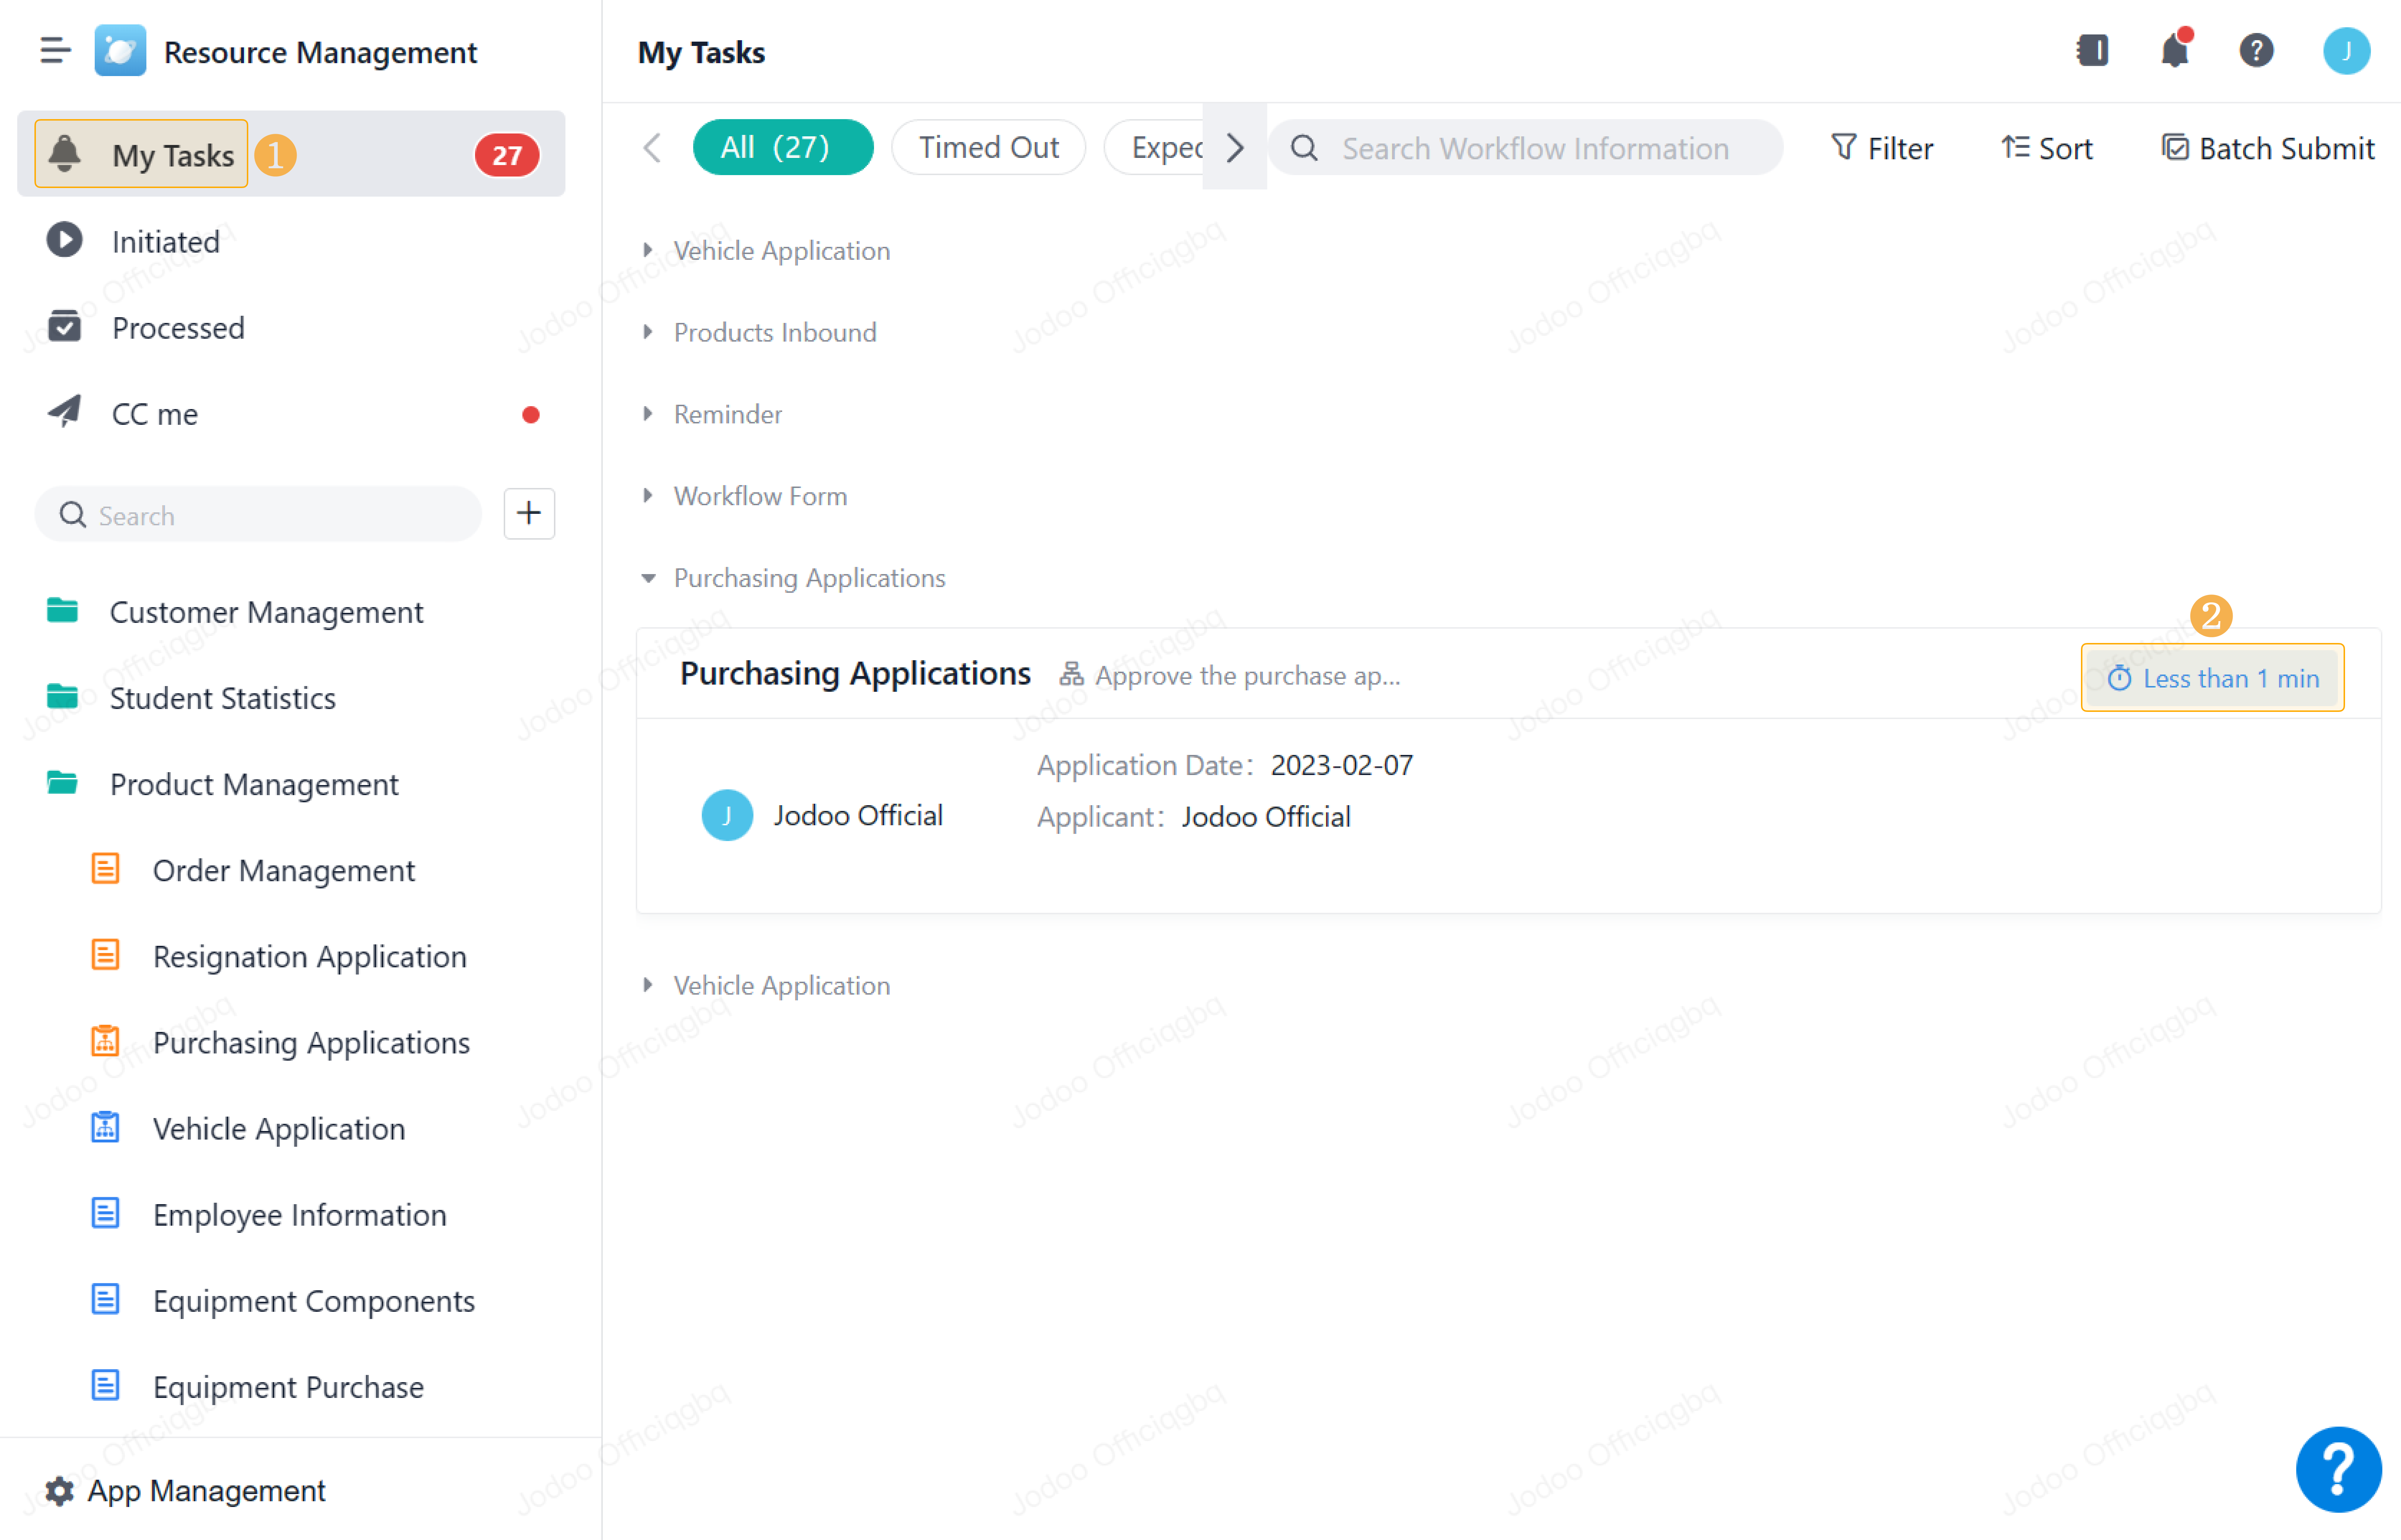Click the Vehicle Application workflow icon in sidebar
Screen dimensions: 2401x1540
pos(105,1127)
